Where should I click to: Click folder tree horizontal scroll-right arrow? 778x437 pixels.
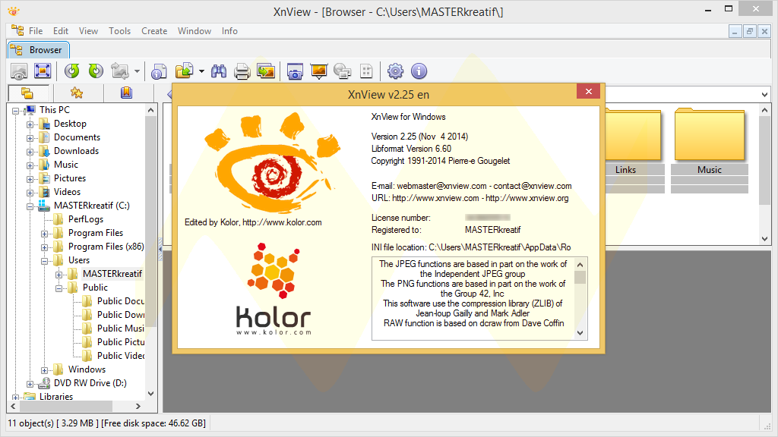coord(138,407)
